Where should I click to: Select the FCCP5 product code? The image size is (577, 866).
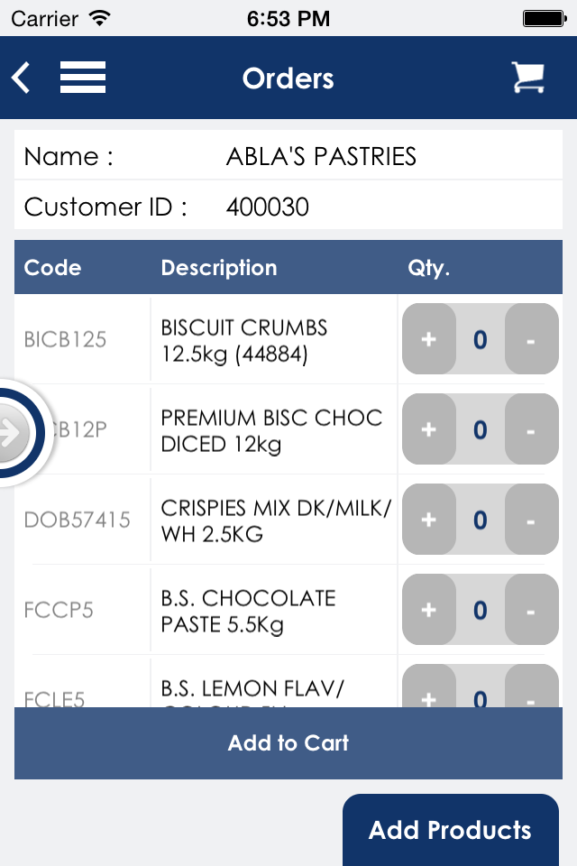pyautogui.click(x=59, y=610)
